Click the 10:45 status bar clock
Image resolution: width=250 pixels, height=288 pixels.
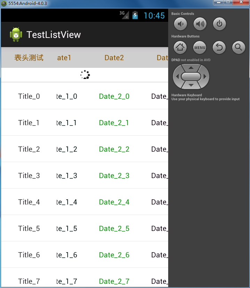[154, 16]
